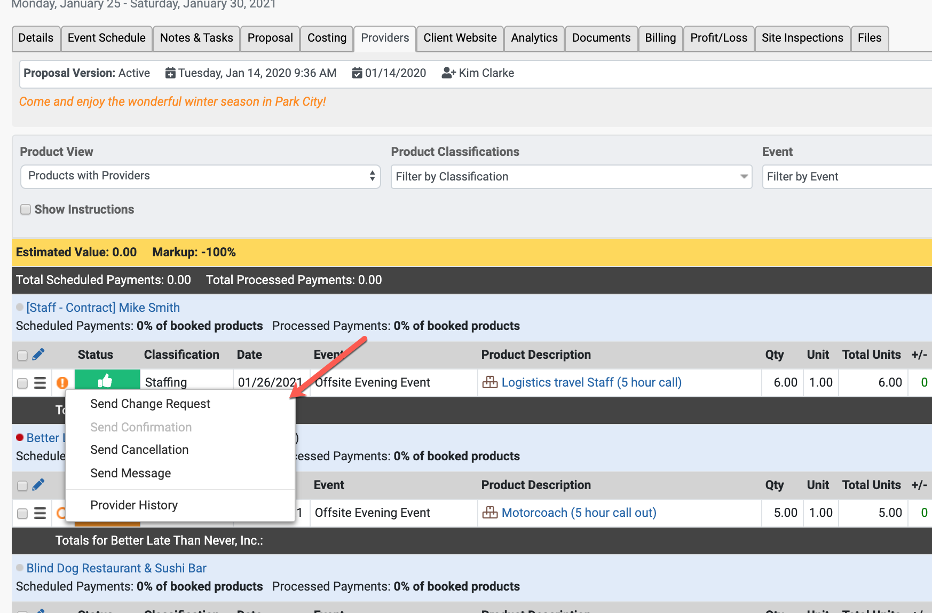
Task: Open the Documents tab
Action: pos(601,38)
